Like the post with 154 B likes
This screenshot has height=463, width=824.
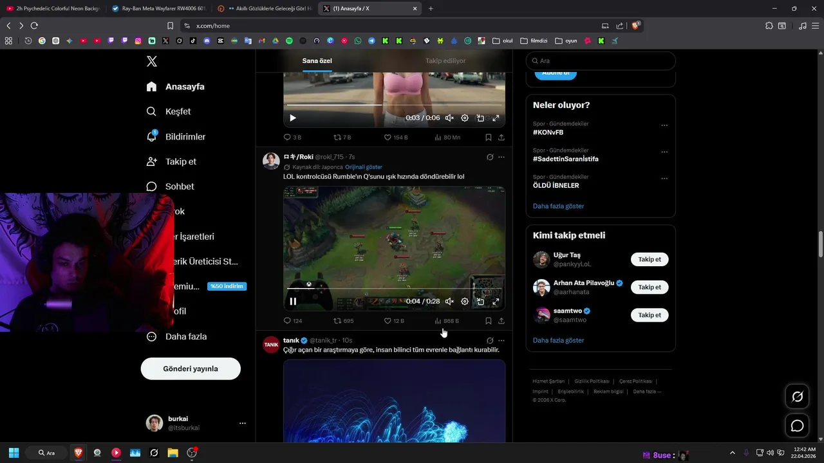pyautogui.click(x=395, y=137)
